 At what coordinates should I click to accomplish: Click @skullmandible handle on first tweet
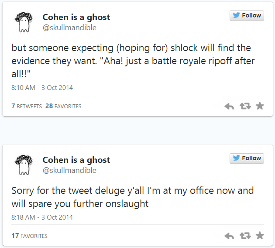click(x=69, y=28)
